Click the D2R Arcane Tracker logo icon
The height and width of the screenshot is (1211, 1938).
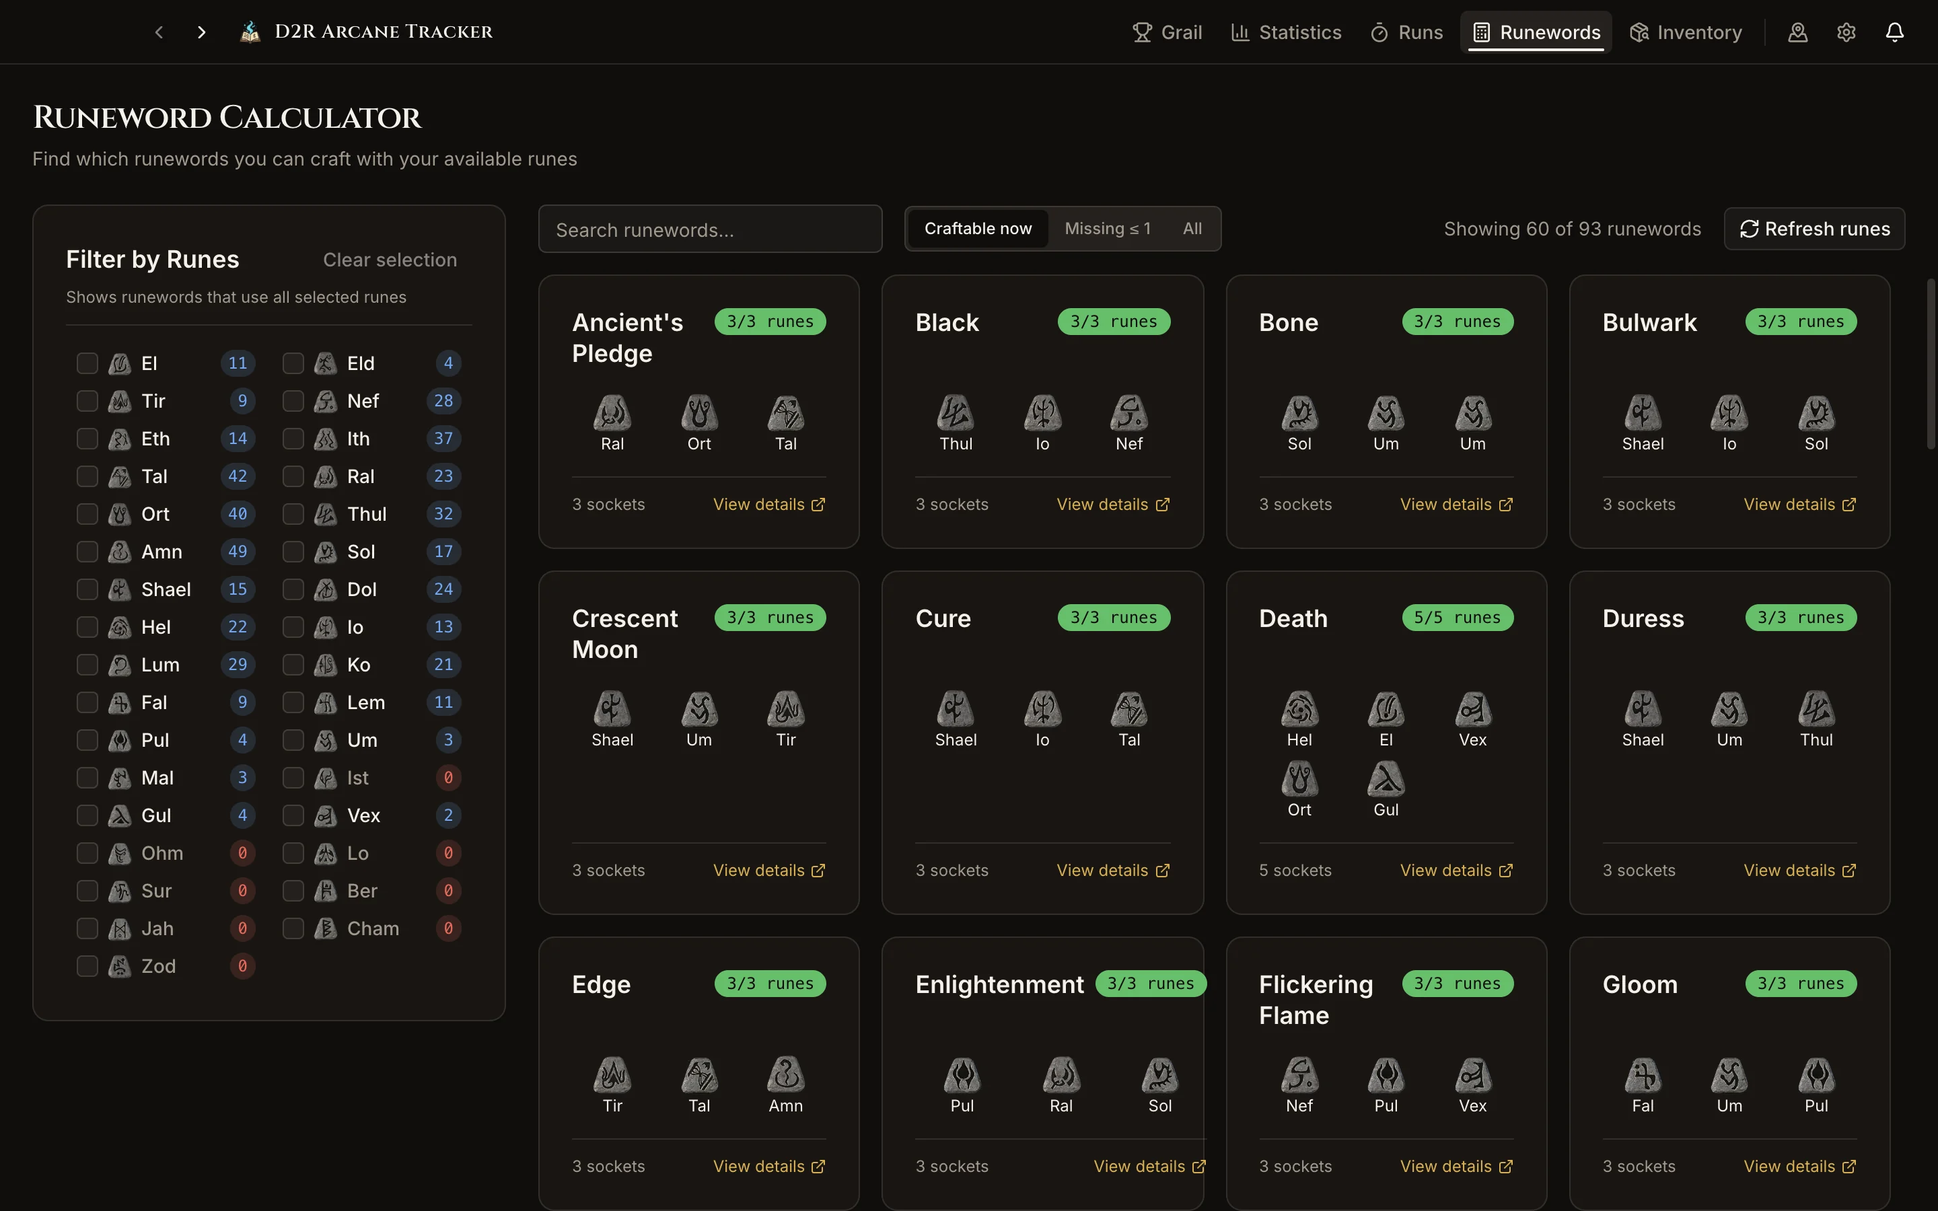click(x=250, y=32)
